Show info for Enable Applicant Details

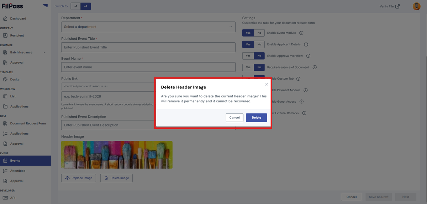(306, 44)
